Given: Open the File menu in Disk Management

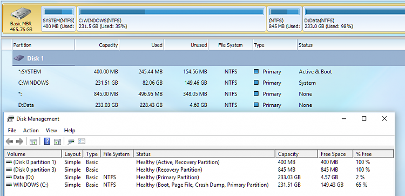Looking at the screenshot, I should pos(12,131).
